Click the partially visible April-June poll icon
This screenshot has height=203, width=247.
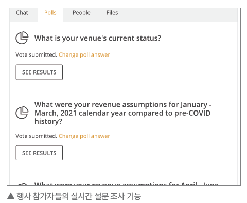[23, 184]
